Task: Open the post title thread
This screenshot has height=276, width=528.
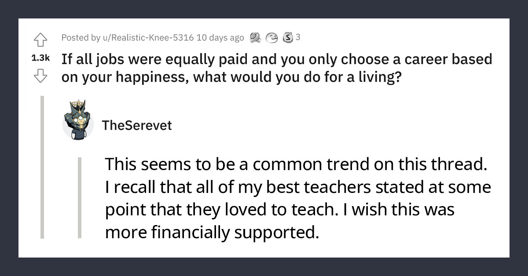Action: (x=277, y=67)
